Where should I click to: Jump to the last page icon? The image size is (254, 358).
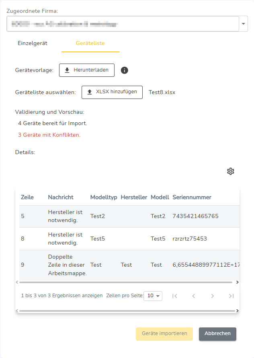point(231,296)
